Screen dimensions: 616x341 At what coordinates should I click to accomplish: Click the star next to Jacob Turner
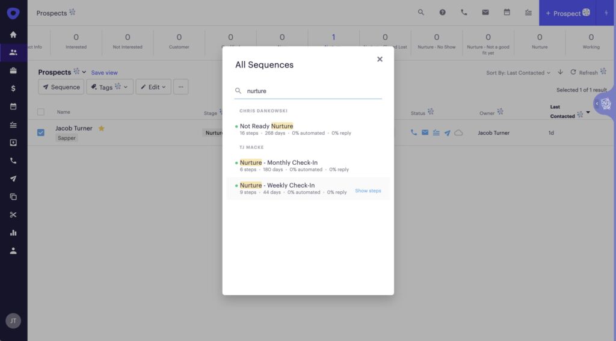pyautogui.click(x=101, y=129)
